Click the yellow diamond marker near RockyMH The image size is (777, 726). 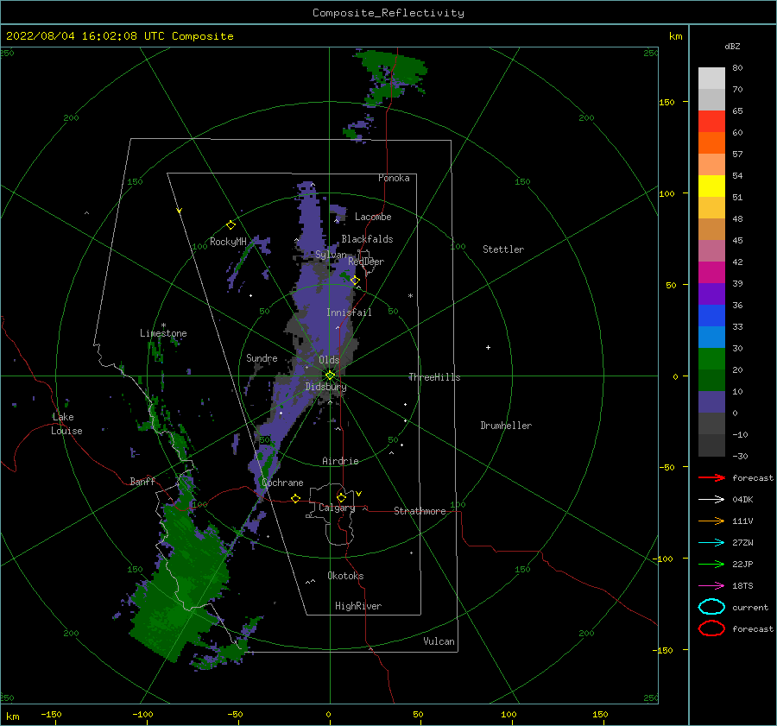pyautogui.click(x=231, y=225)
